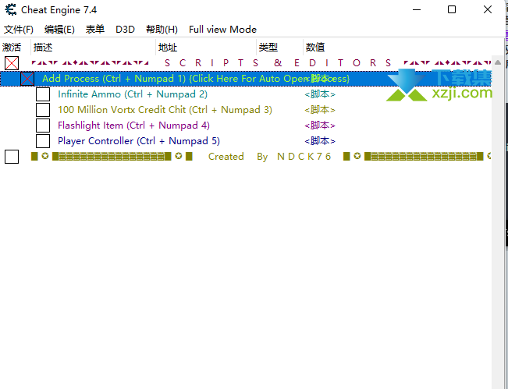Click the 地址 column header
The width and height of the screenshot is (508, 389).
click(x=206, y=48)
